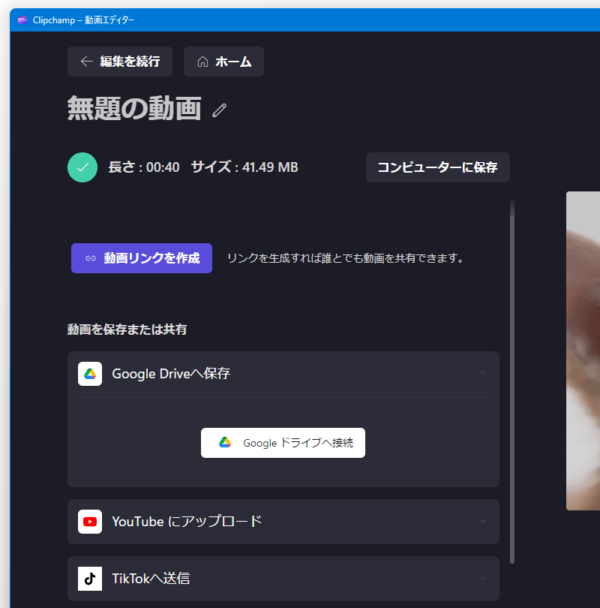Click the Google Drive logo icon
The height and width of the screenshot is (608, 600).
tap(90, 374)
